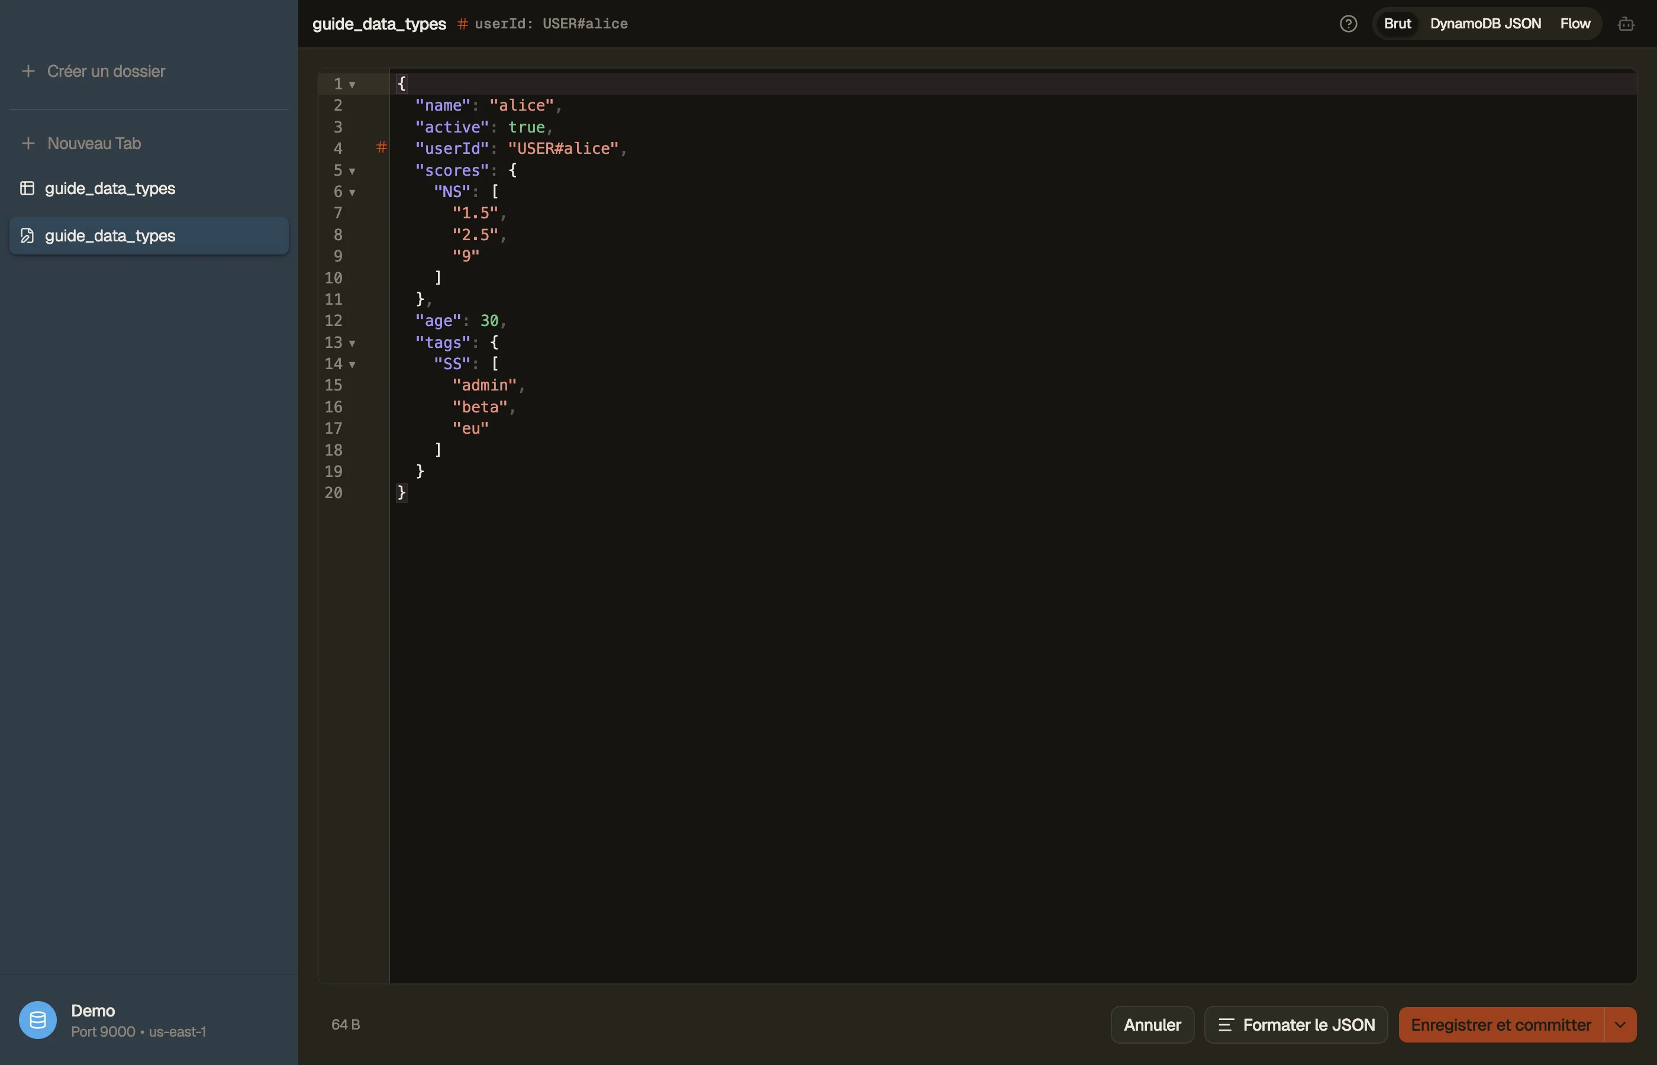Collapse the fold arrow on line 1
This screenshot has height=1065, width=1657.
click(x=352, y=85)
